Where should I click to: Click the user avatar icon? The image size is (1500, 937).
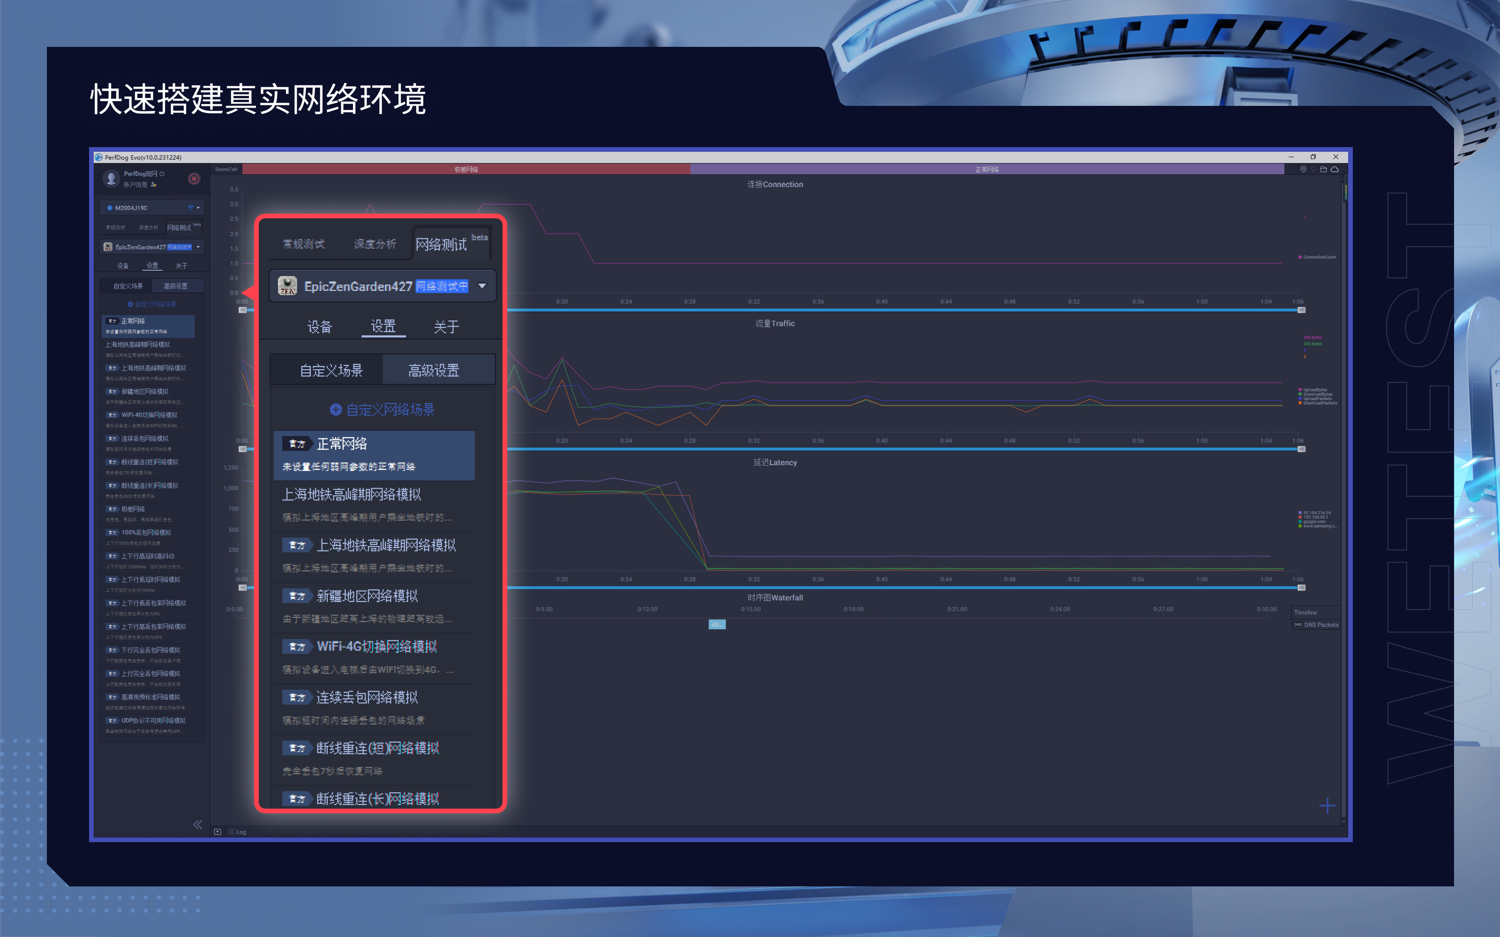coord(111,179)
